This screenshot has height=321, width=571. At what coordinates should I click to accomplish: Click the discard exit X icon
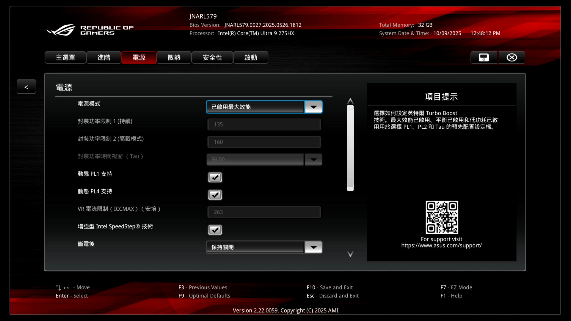pyautogui.click(x=512, y=57)
